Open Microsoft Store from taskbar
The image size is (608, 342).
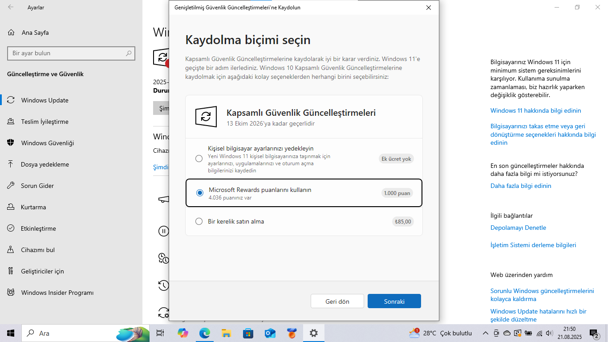(x=248, y=333)
